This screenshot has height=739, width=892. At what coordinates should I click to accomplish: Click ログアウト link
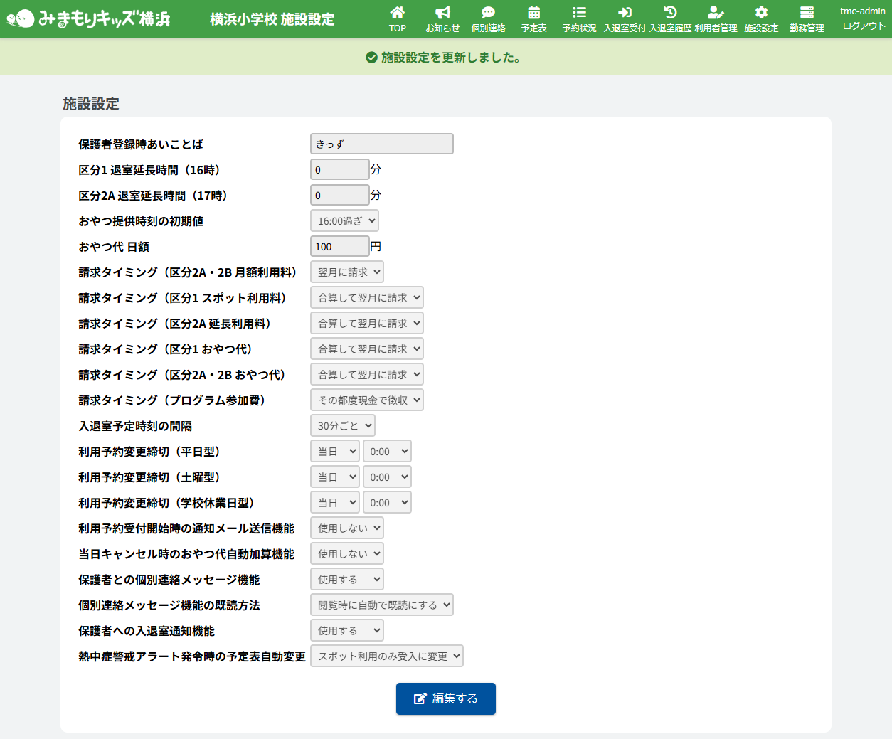864,26
